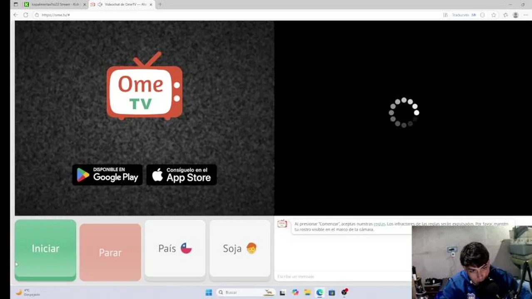The height and width of the screenshot is (299, 532).
Task: Open the browser favorites list icon
Action: (505, 15)
